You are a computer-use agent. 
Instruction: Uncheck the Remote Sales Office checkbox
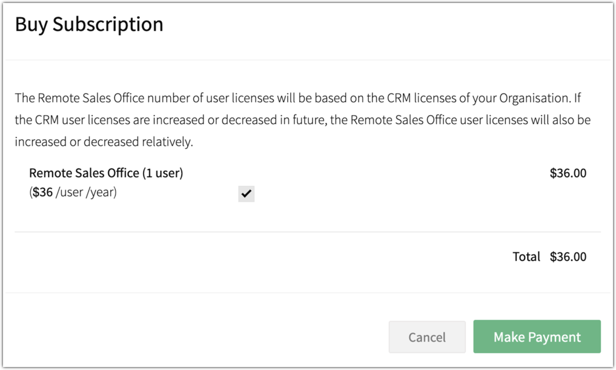pyautogui.click(x=246, y=194)
